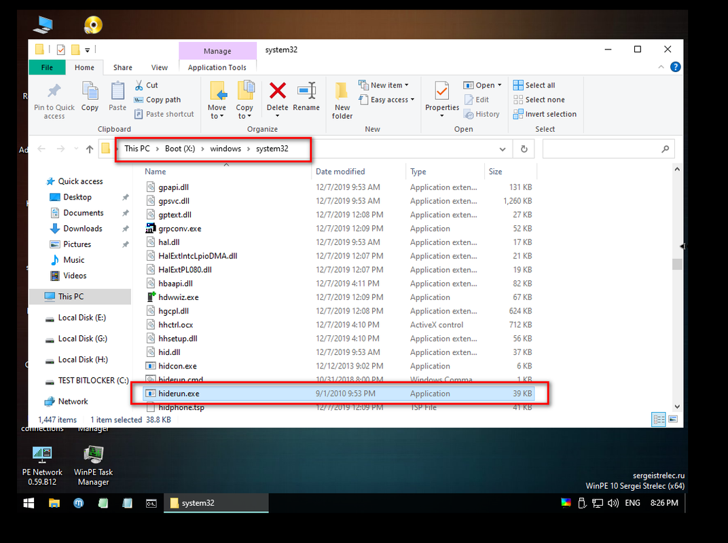Go up one folder level
The width and height of the screenshot is (728, 543).
point(90,149)
